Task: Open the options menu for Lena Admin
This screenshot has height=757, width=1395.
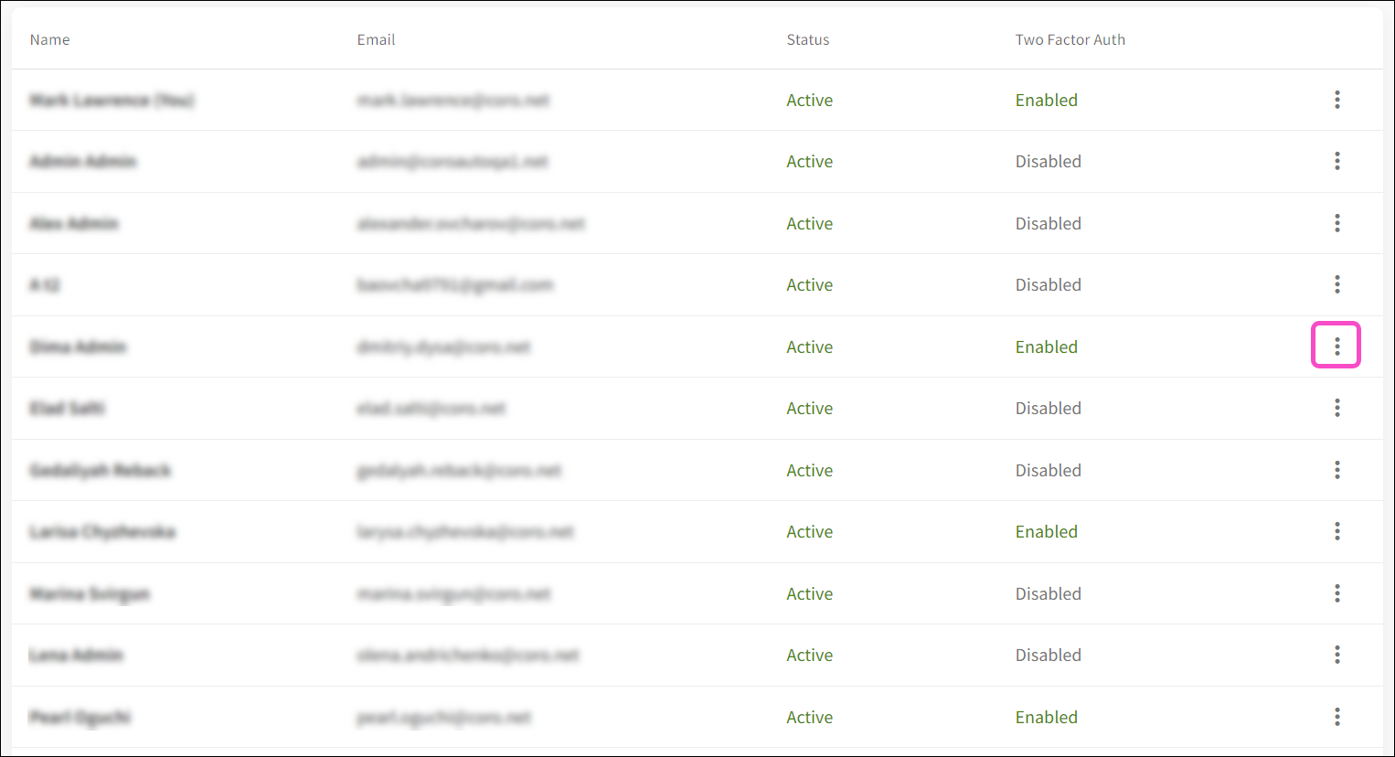Action: pos(1336,655)
